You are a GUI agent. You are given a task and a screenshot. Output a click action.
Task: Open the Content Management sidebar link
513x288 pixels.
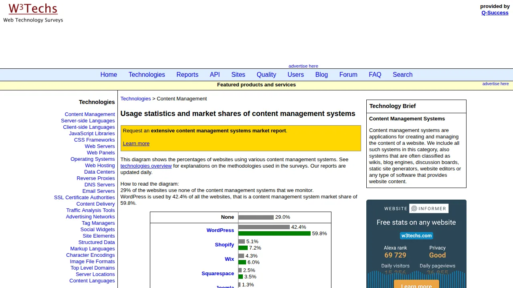click(x=90, y=114)
